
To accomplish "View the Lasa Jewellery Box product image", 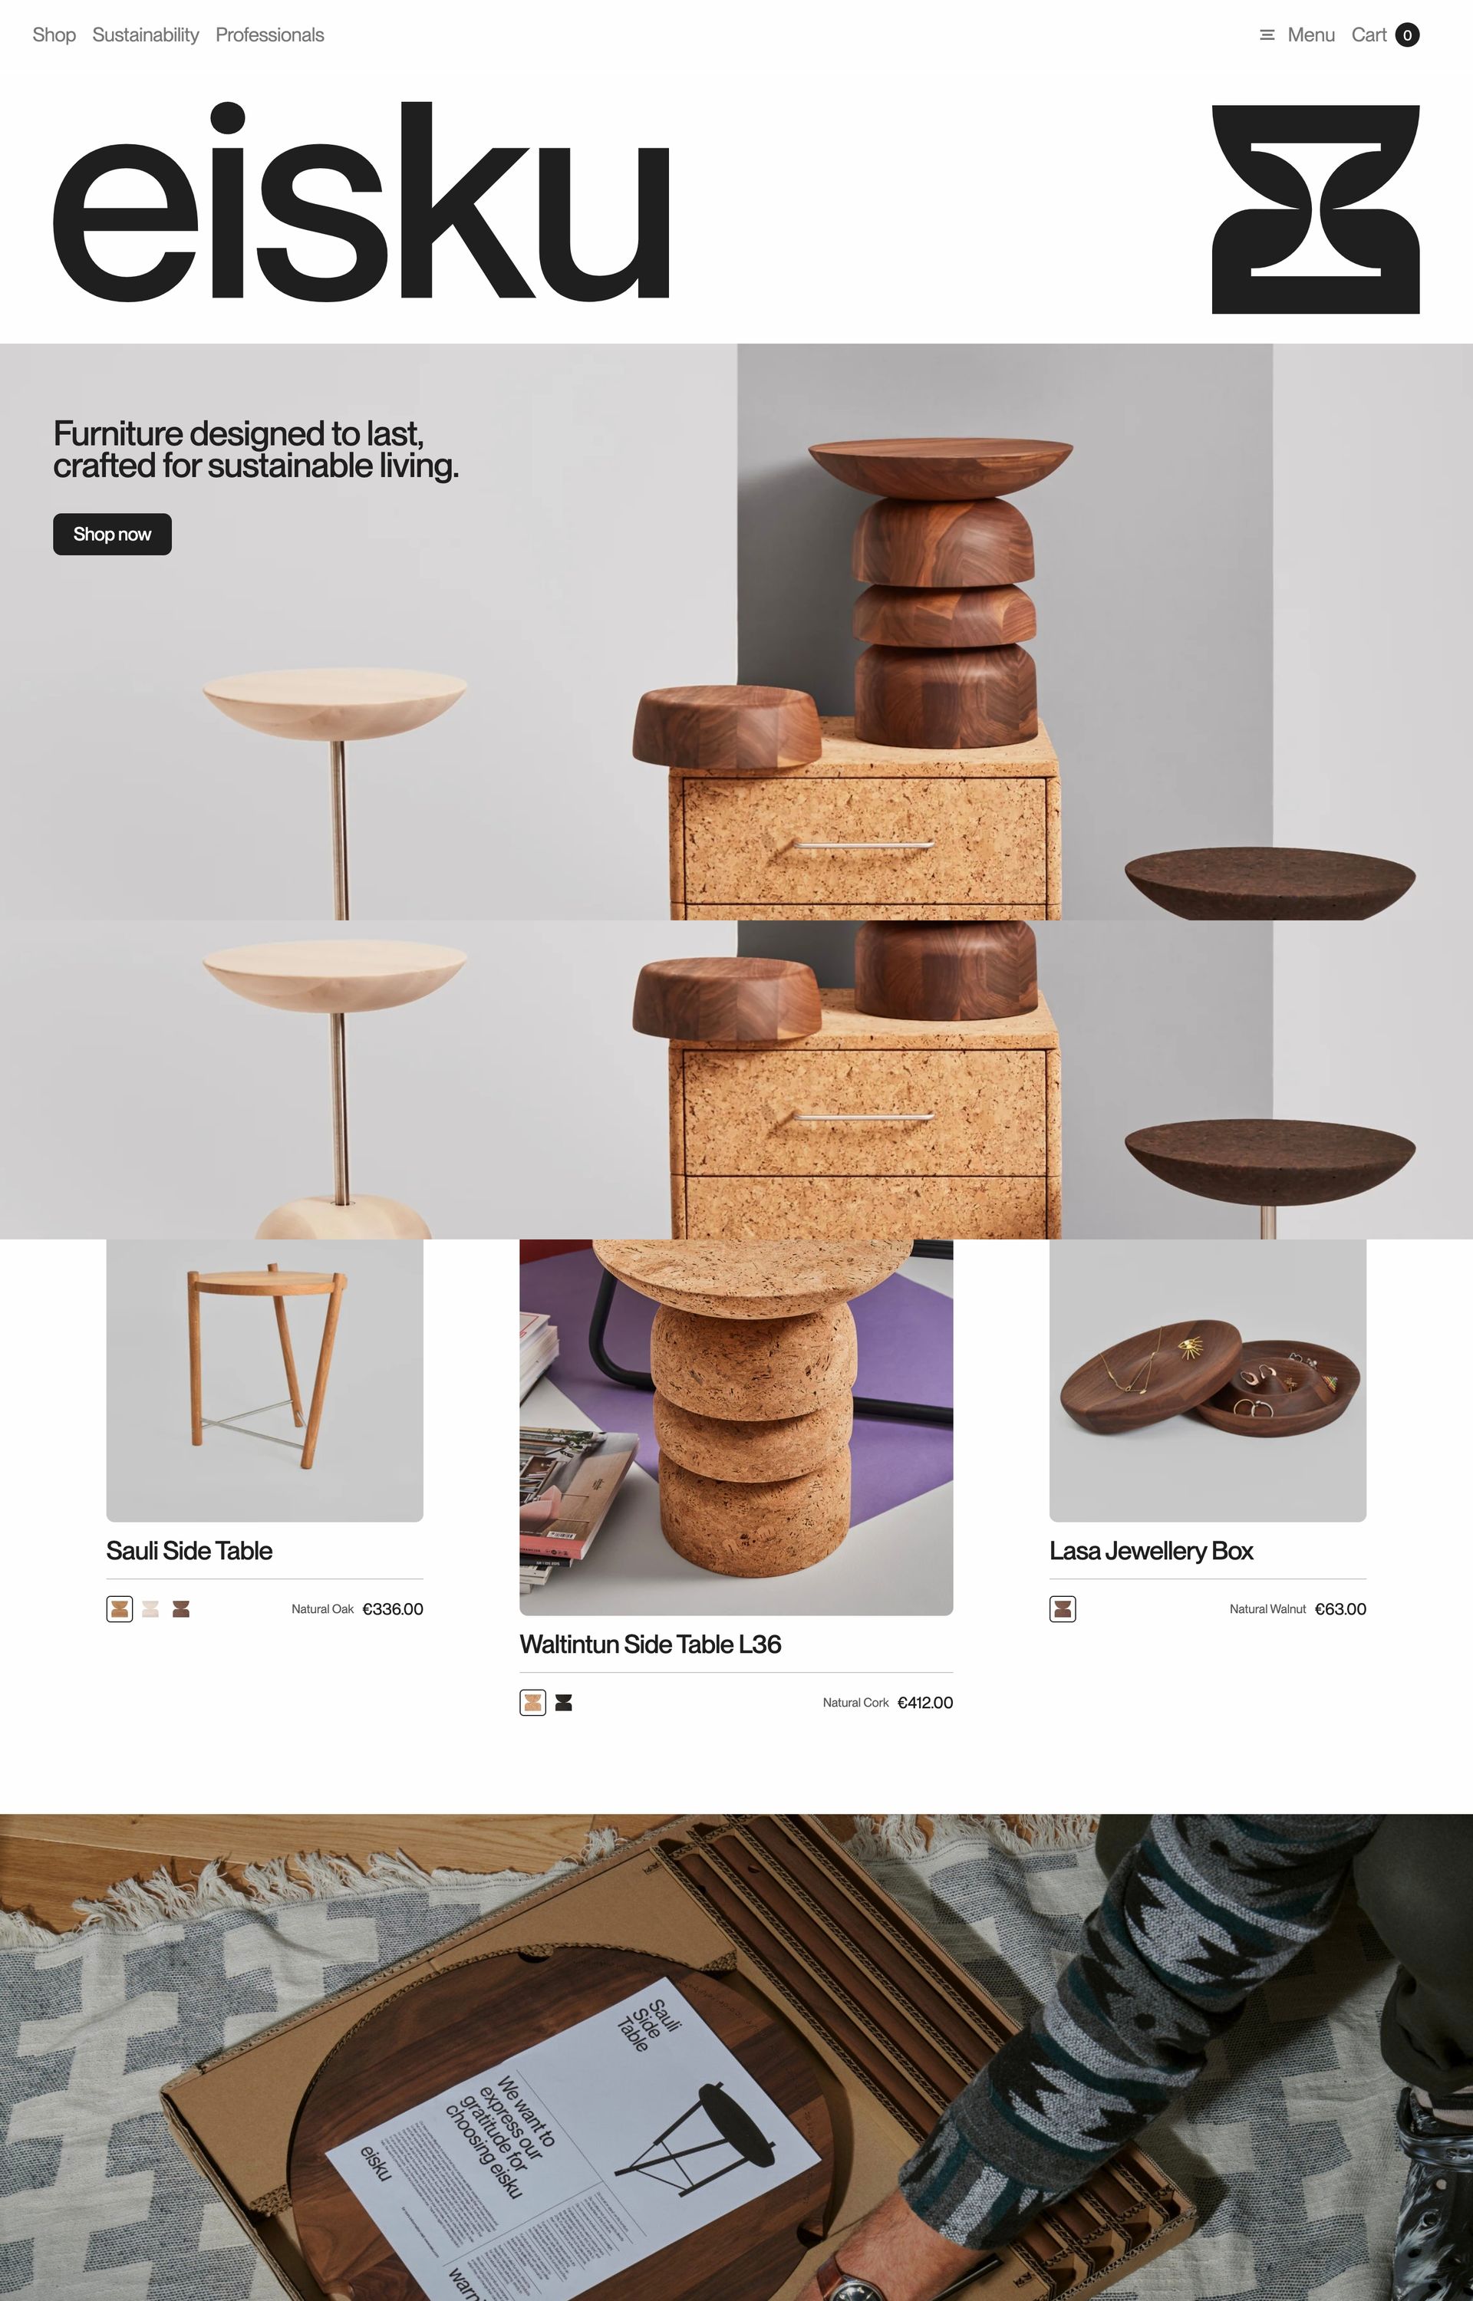I will coord(1208,1381).
